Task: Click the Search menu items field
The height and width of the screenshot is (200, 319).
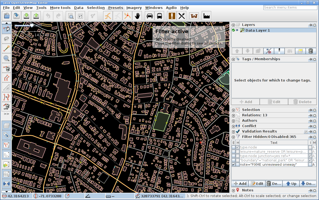Action: pyautogui.click(x=290, y=8)
